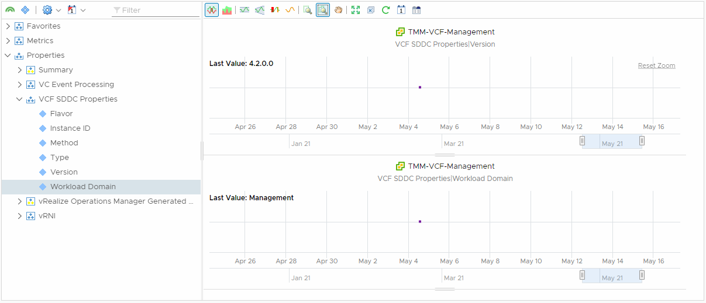The width and height of the screenshot is (706, 303).
Task: Click the green refresh charts icon
Action: (x=385, y=10)
